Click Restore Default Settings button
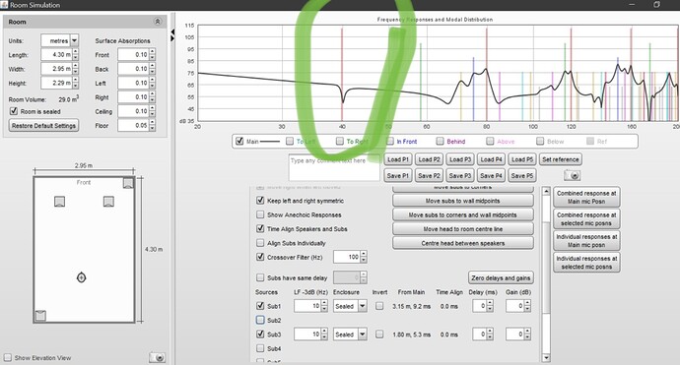Viewport: 680px width, 365px height. pos(43,126)
